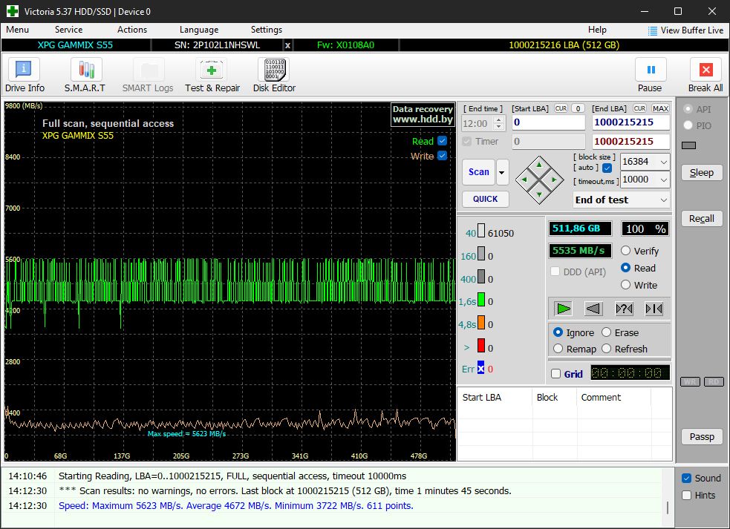
Task: Click the red block color swatch for slow sectors
Action: click(481, 346)
